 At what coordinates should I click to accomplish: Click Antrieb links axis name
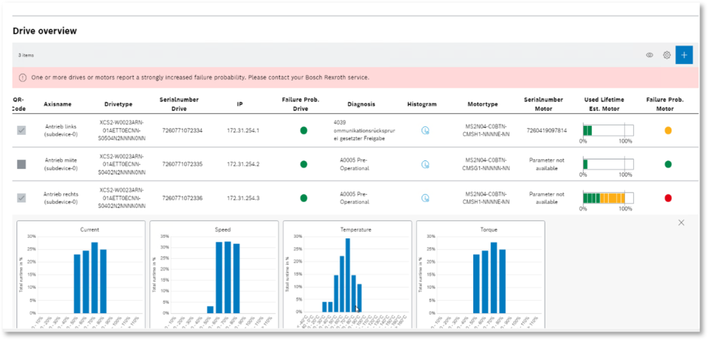click(62, 130)
